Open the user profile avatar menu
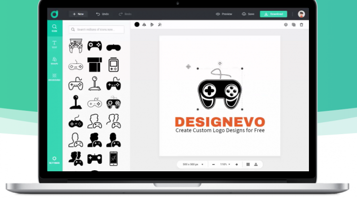Image resolution: width=357 pixels, height=198 pixels. pos(301,14)
